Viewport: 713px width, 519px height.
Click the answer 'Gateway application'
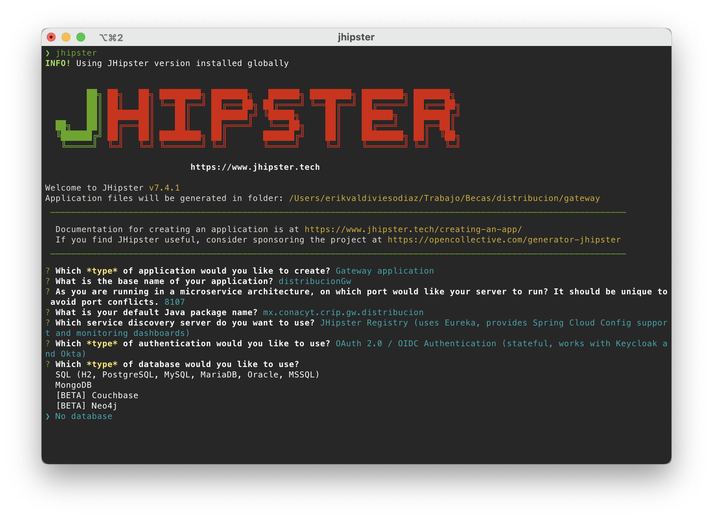[385, 271]
